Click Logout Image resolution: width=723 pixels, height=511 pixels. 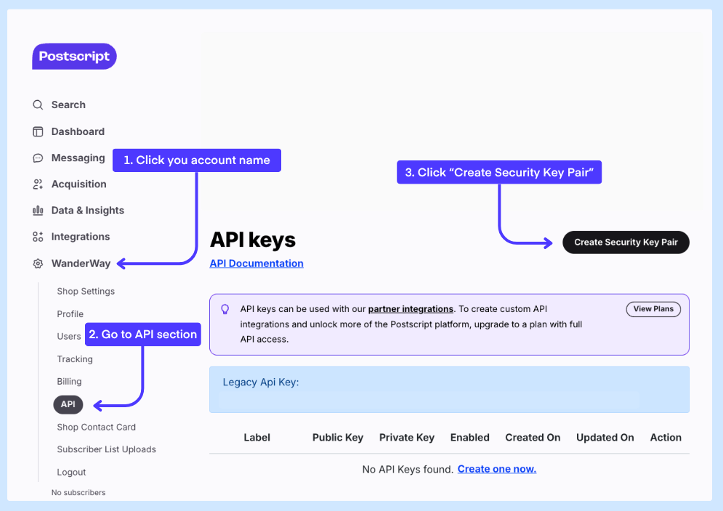[71, 473]
